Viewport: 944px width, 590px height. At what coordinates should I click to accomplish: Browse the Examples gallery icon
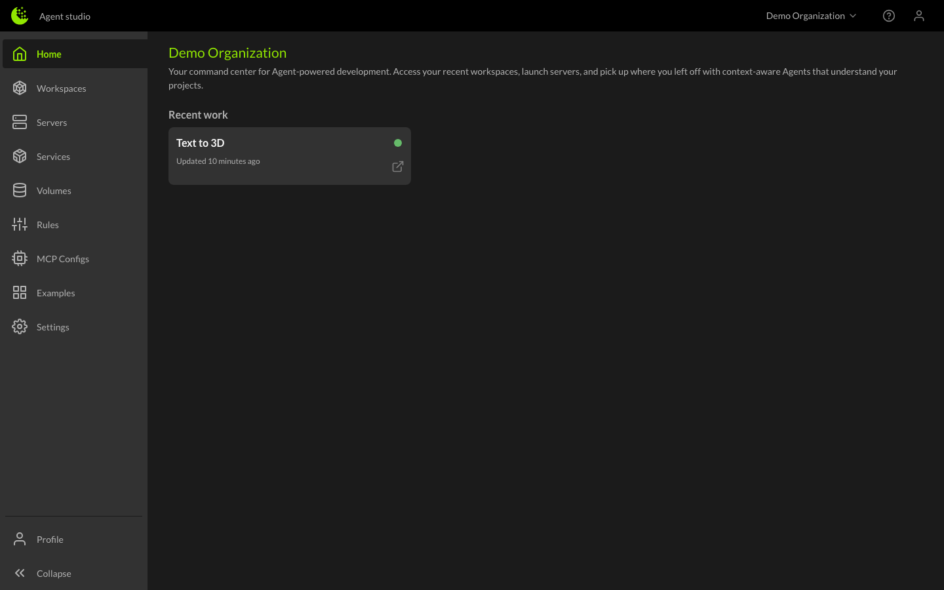click(x=20, y=292)
